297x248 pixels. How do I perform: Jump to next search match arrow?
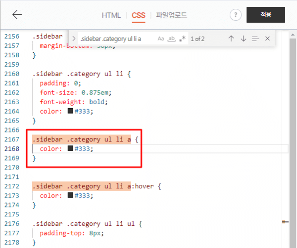point(244,39)
